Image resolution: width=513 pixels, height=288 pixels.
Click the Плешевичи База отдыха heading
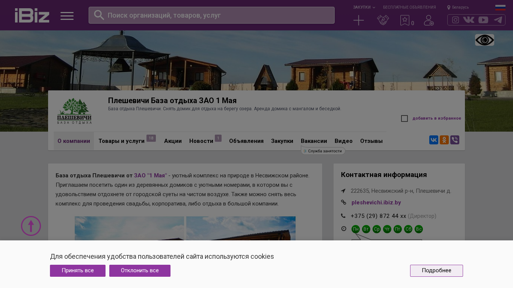pos(172,100)
